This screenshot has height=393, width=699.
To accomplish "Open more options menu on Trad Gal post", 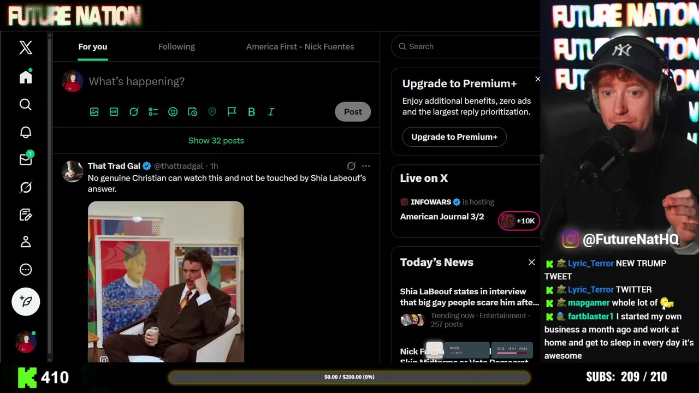I will pos(366,166).
